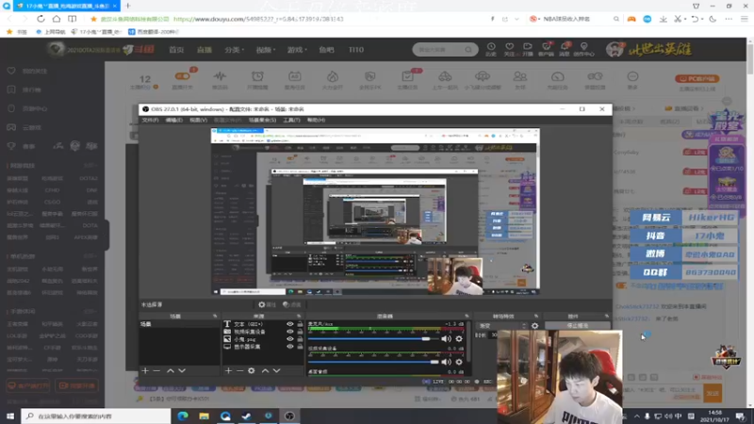The width and height of the screenshot is (754, 424).
Task: Open OBS 工具(T) menu
Action: (x=291, y=120)
